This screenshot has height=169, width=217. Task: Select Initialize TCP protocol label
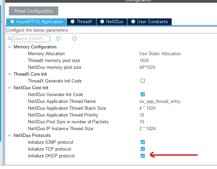[x=49, y=149]
